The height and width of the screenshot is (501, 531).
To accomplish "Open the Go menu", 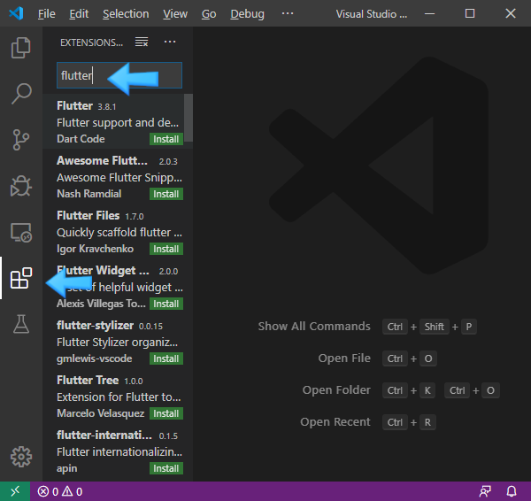I will point(209,14).
